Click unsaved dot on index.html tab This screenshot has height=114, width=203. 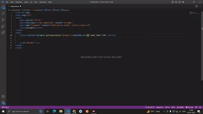coord(20,6)
